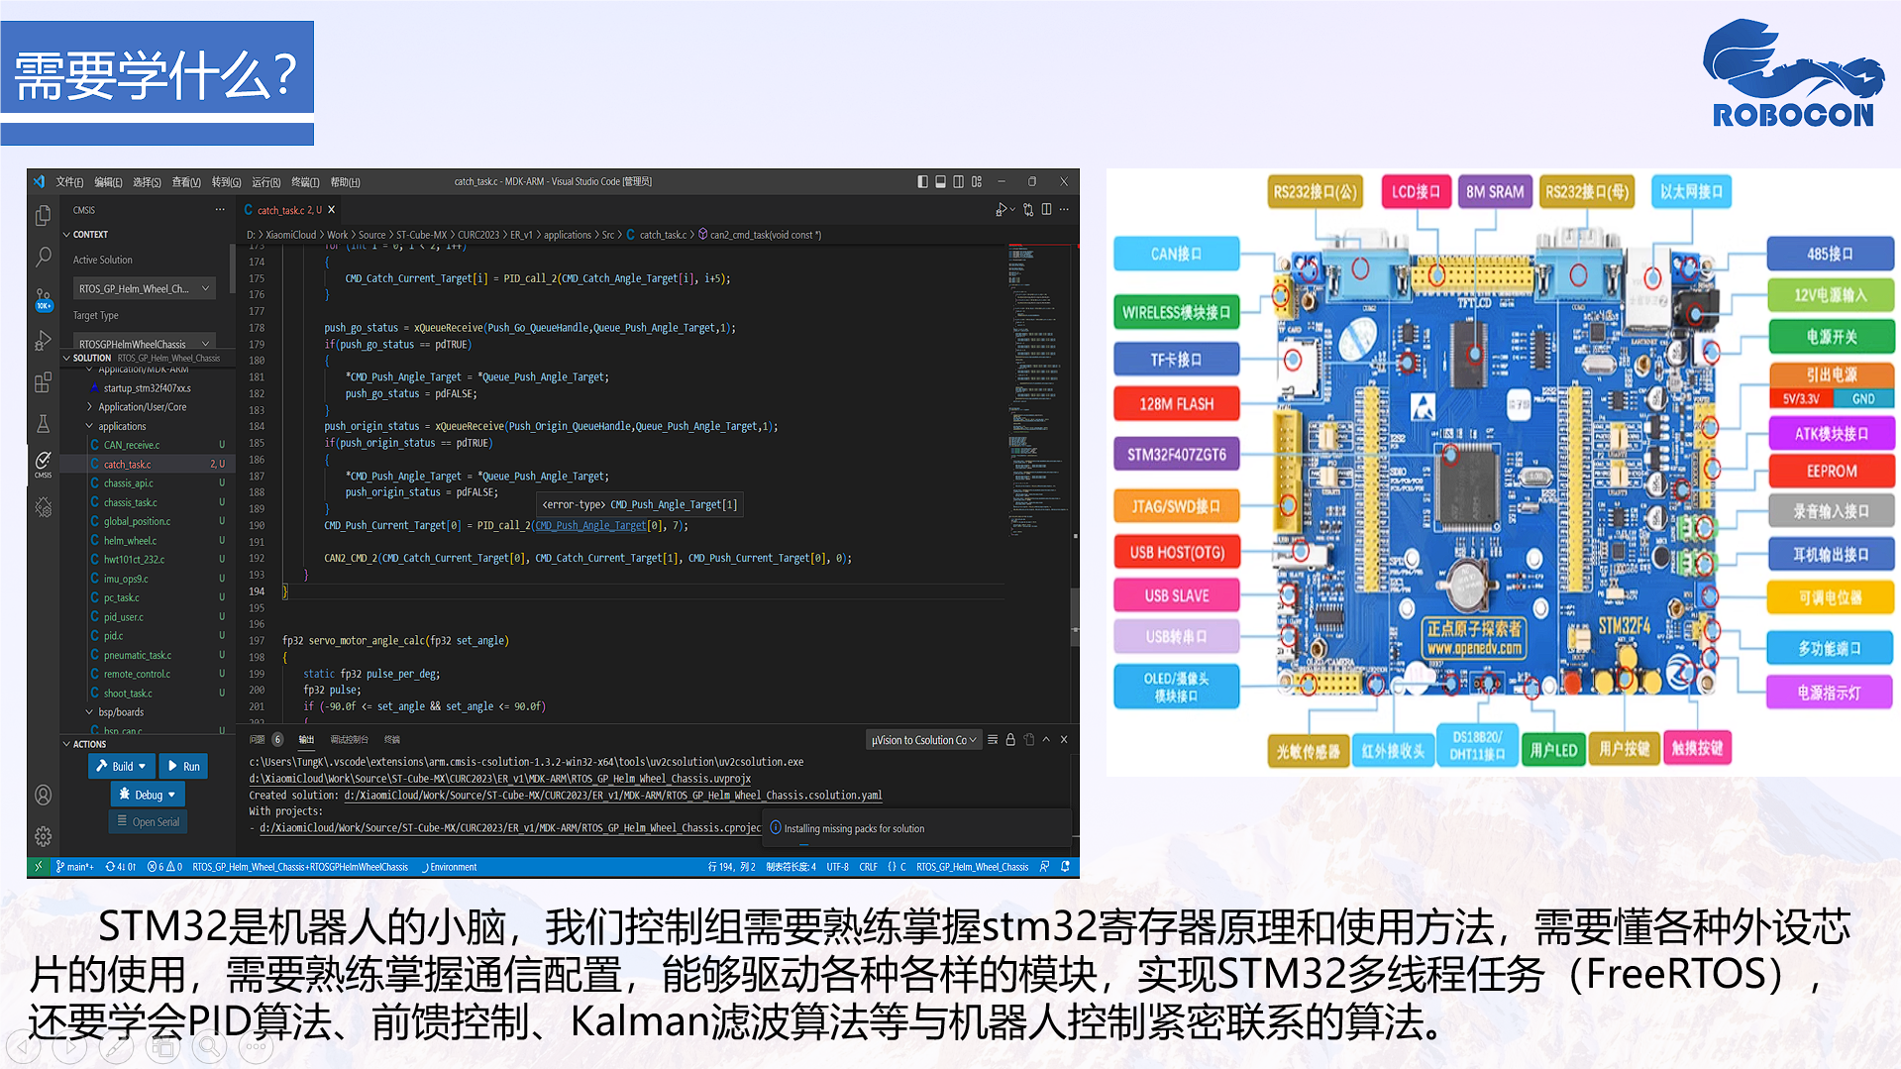Click the UTF-8 encoding in status bar
Image resolution: width=1901 pixels, height=1069 pixels.
click(x=837, y=867)
